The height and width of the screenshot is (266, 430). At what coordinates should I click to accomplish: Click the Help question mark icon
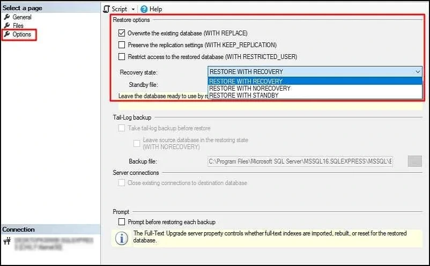(x=144, y=9)
